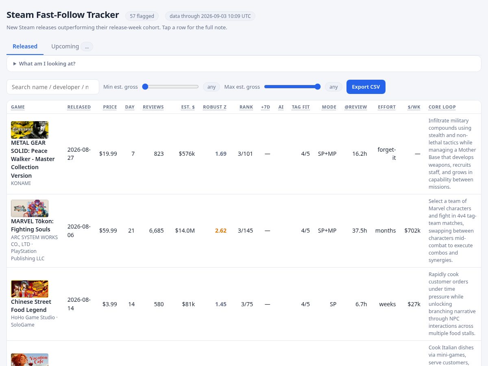Sort by the MODE column header
This screenshot has height=366, width=488.
click(329, 107)
